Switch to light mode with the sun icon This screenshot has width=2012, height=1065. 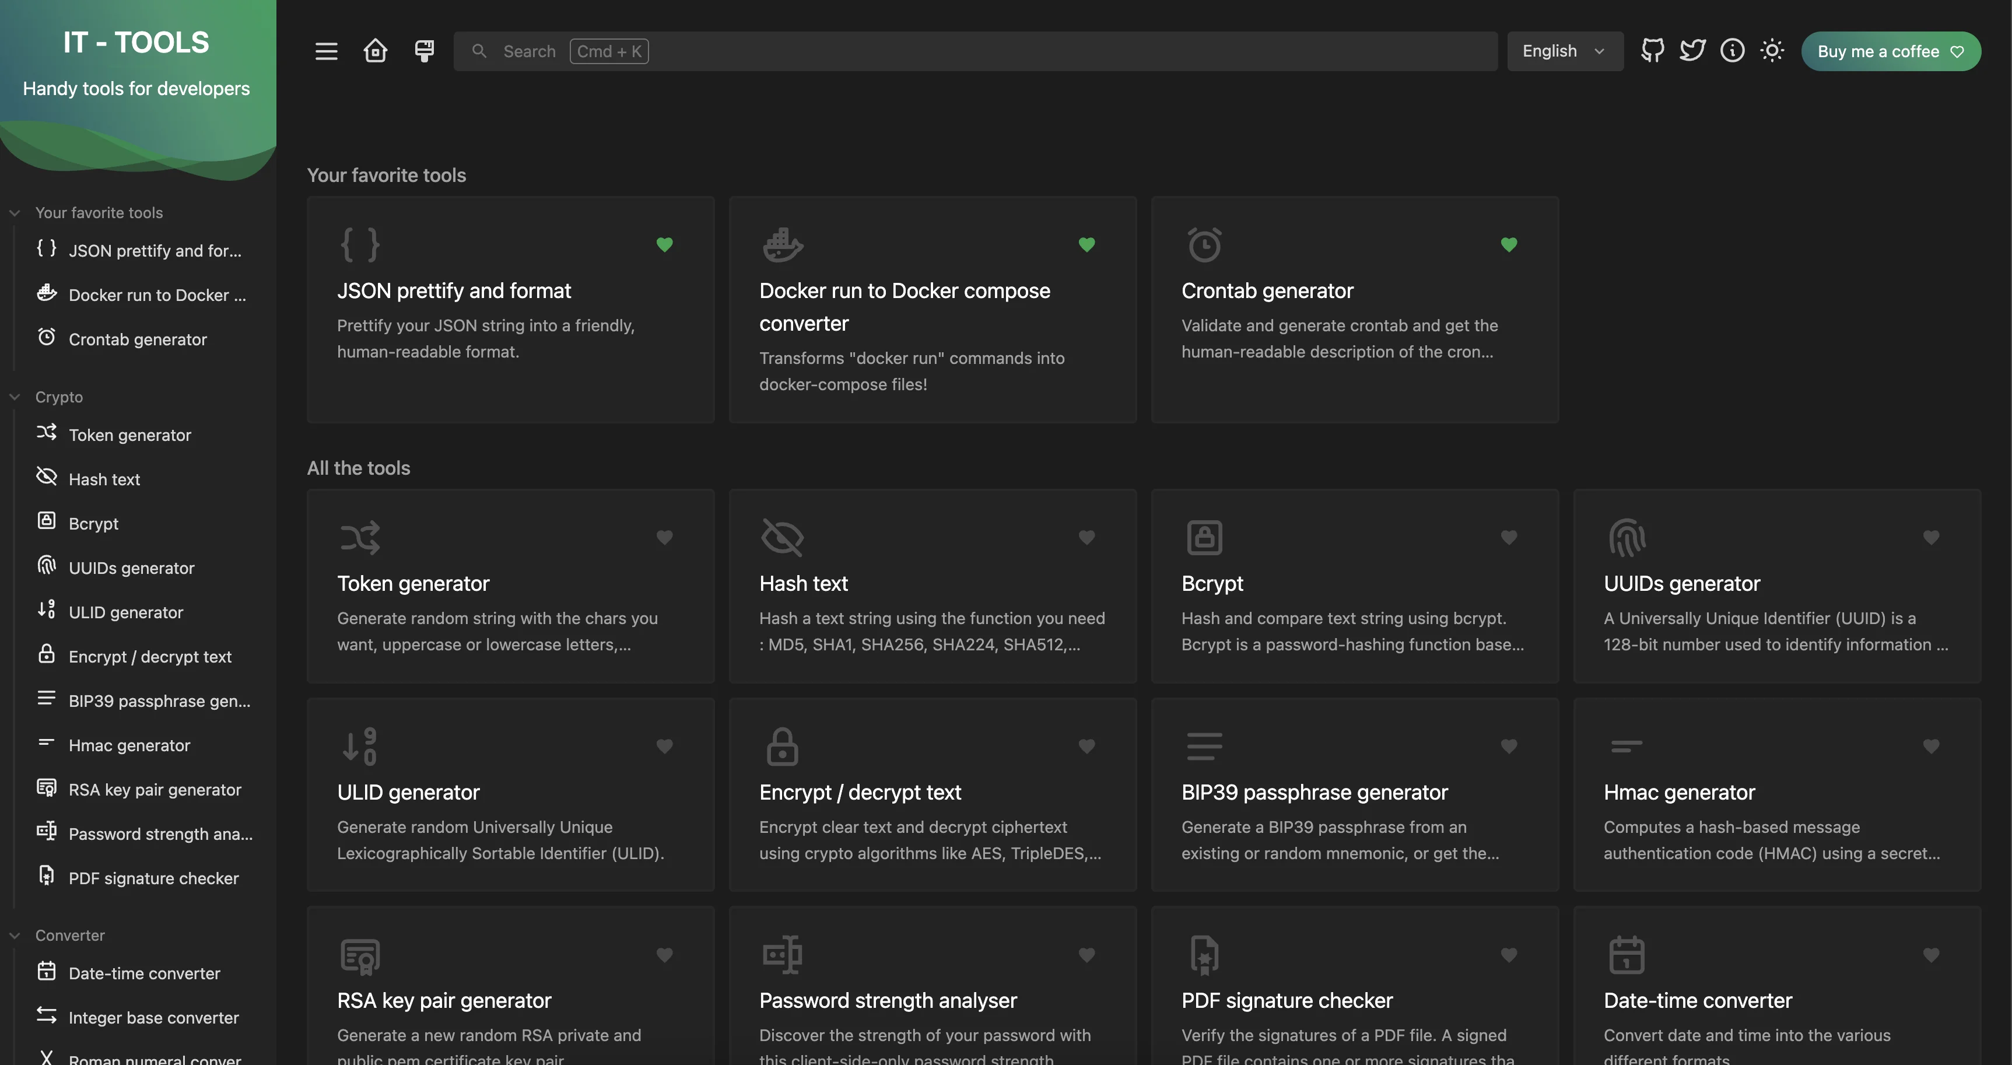coord(1772,50)
